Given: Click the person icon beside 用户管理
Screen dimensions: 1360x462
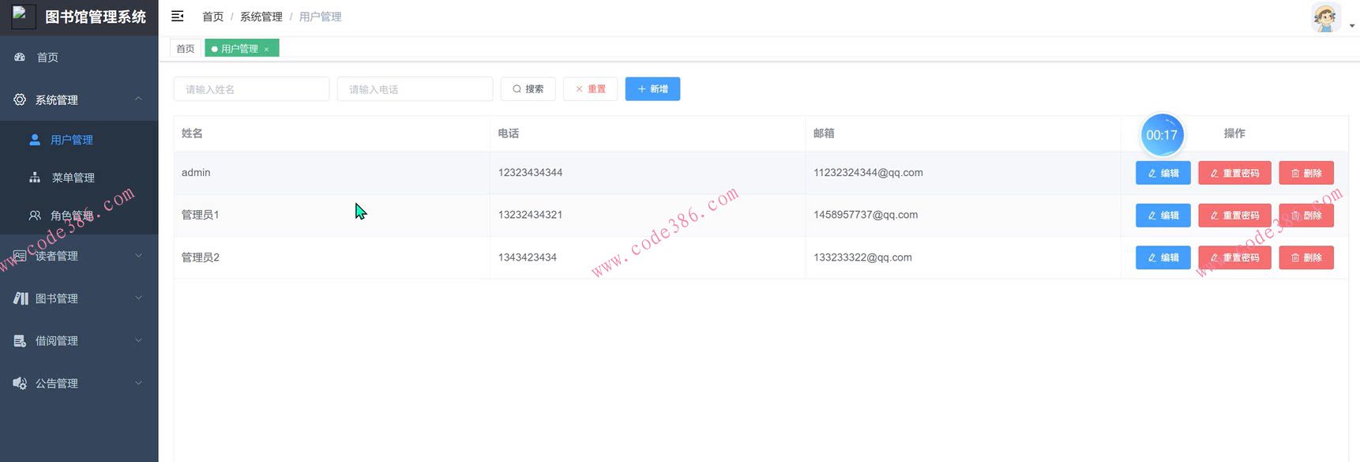Looking at the screenshot, I should click(35, 140).
